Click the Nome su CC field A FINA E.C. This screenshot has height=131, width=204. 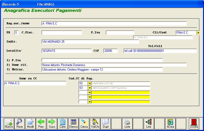click(x=35, y=83)
